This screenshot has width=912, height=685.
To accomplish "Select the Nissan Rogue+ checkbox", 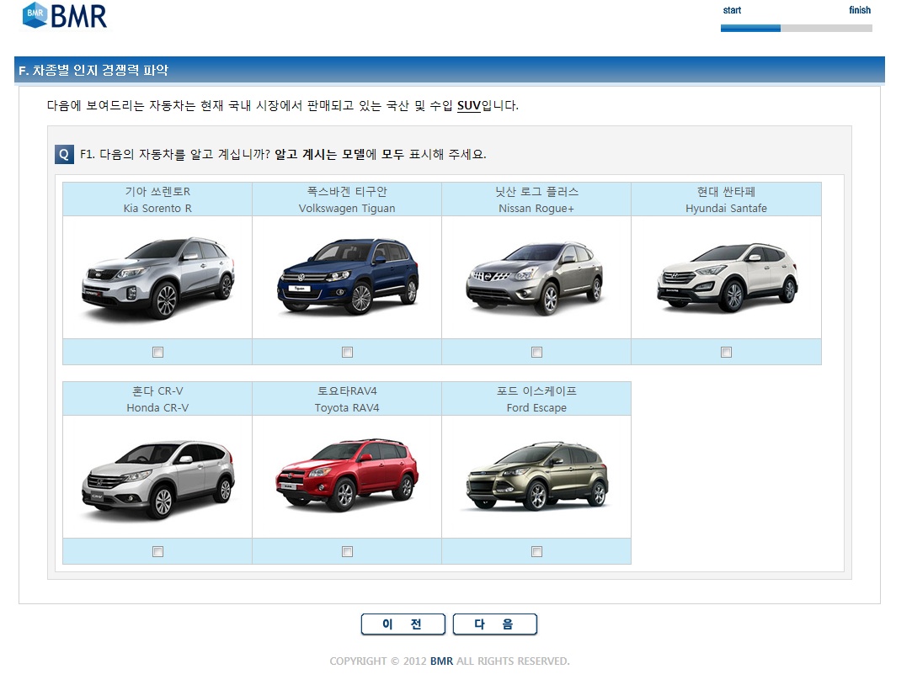I will click(536, 353).
